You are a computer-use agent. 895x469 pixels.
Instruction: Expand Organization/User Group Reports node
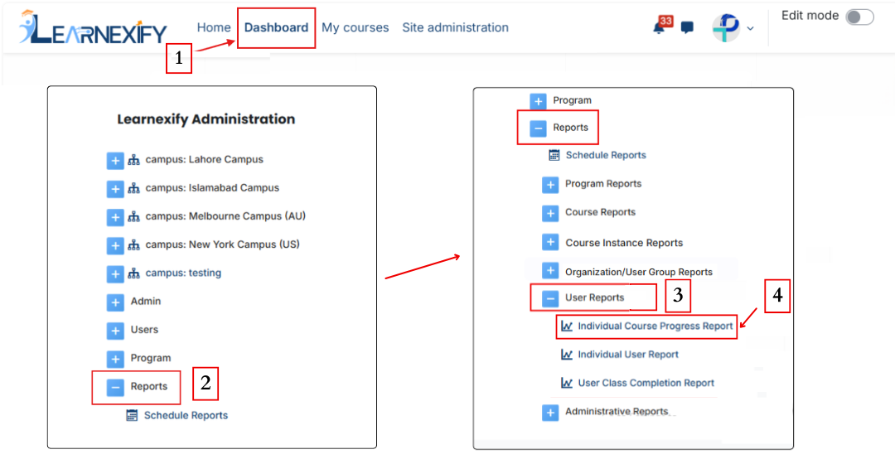click(550, 270)
